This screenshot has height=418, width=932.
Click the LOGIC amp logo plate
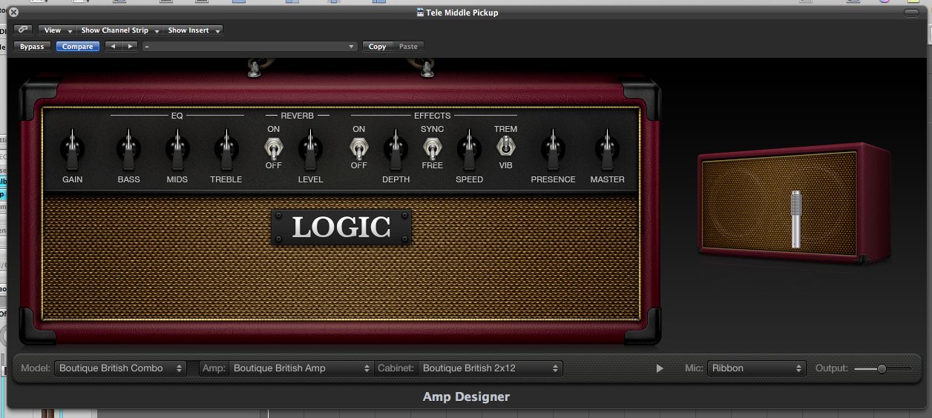click(x=341, y=228)
